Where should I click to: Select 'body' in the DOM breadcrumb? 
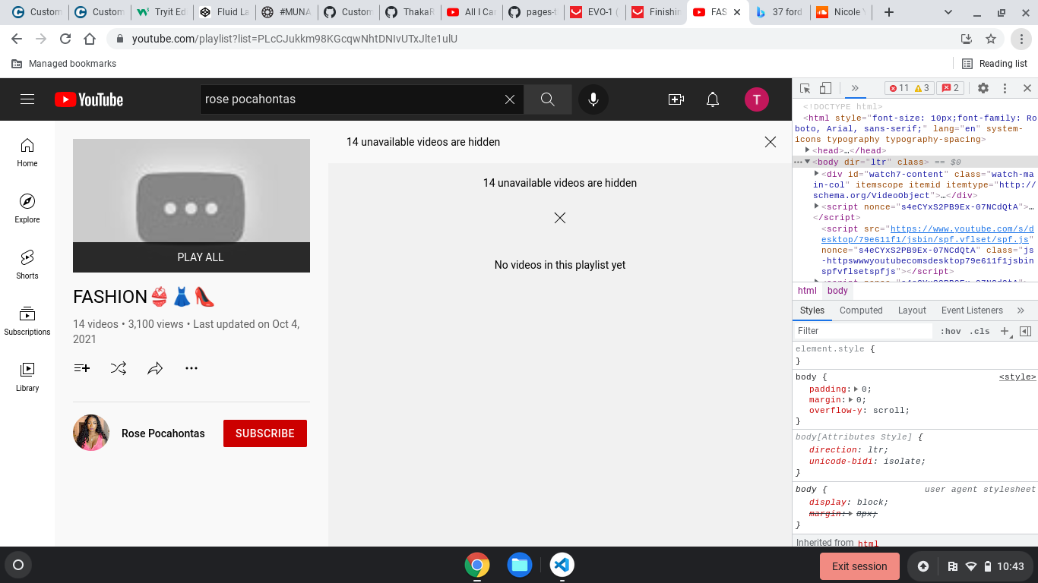point(837,291)
